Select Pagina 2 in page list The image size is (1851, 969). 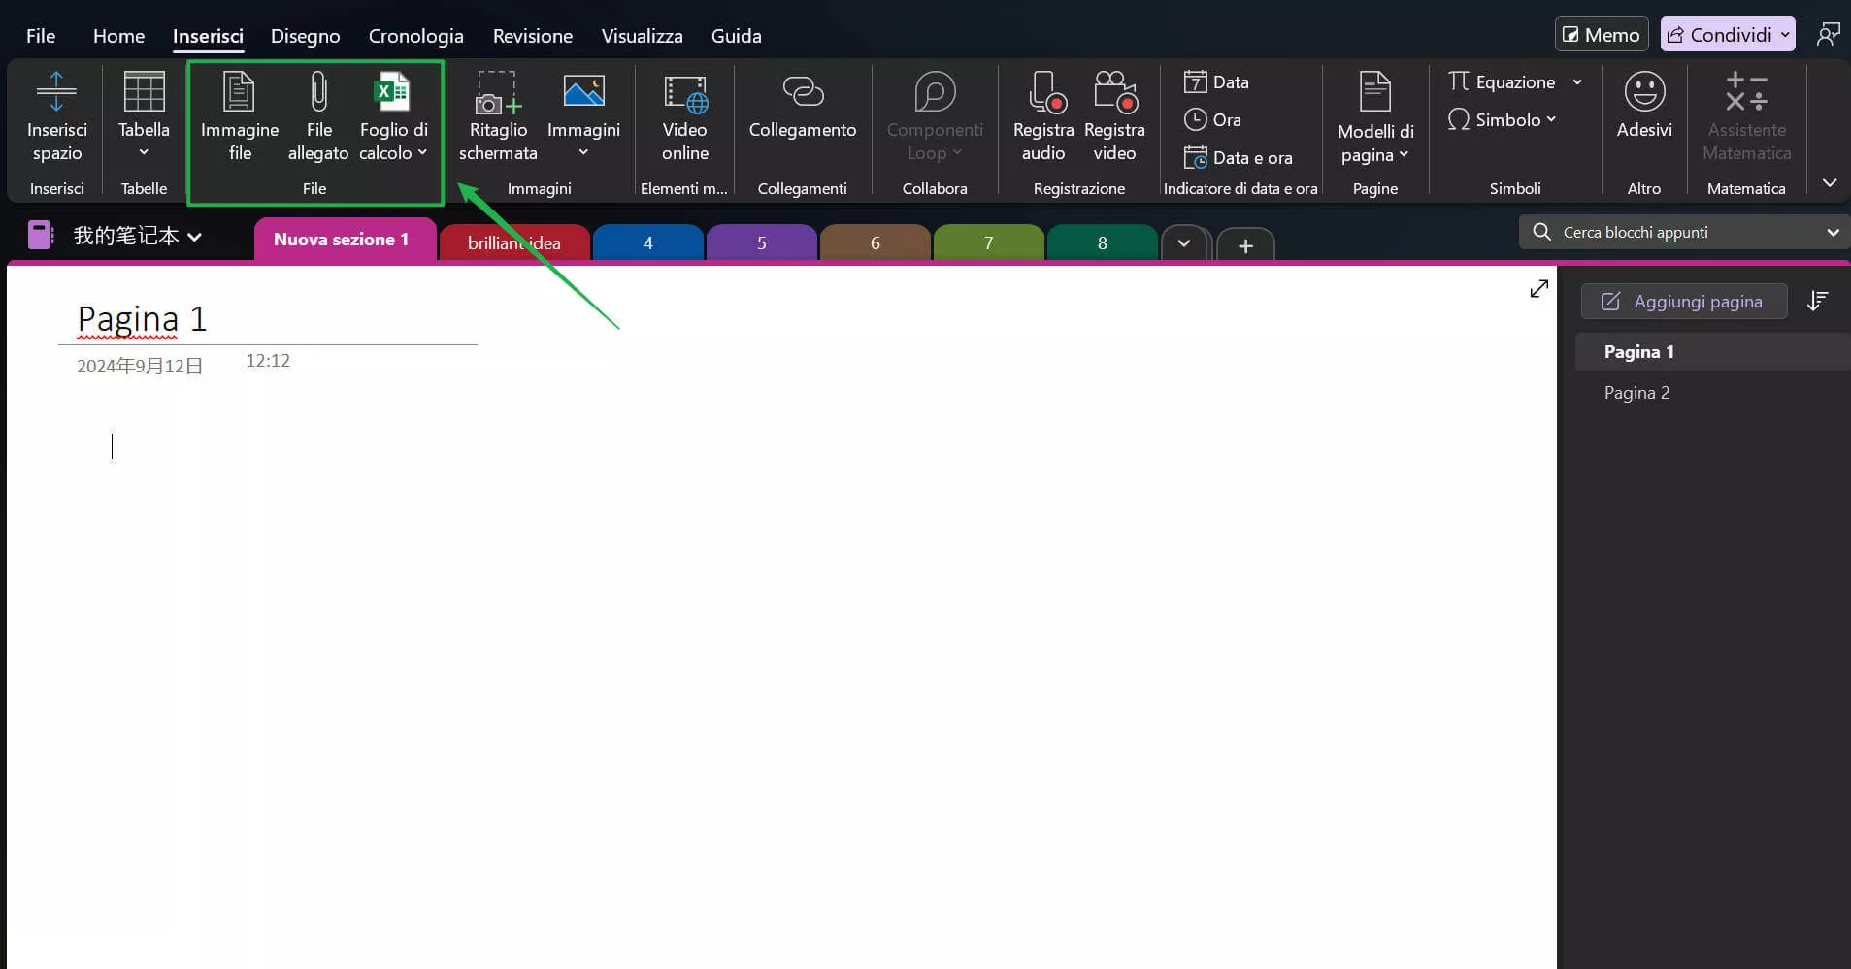pyautogui.click(x=1712, y=393)
